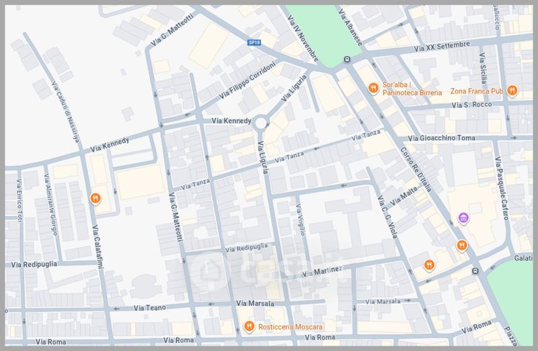This screenshot has width=538, height=351.
Task: Click the restaurant pin beside Via Calatafimi
Action: click(95, 198)
